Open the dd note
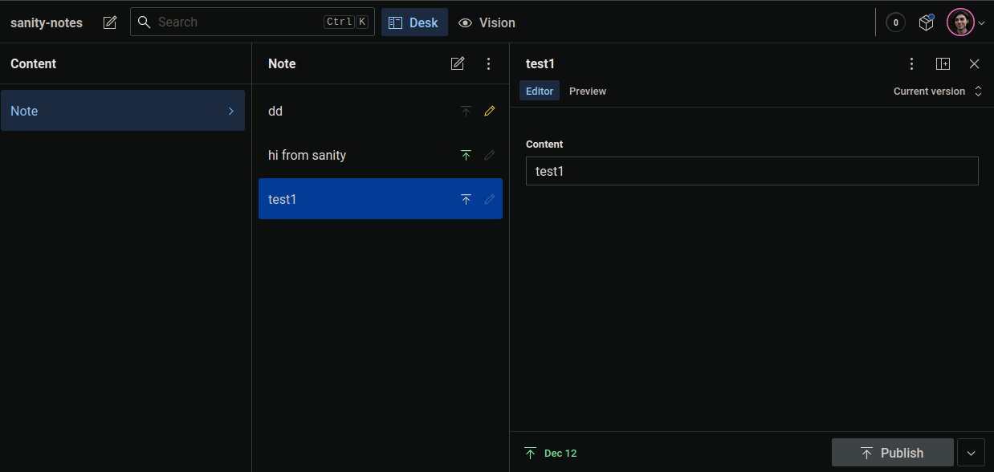The width and height of the screenshot is (994, 472). coord(381,111)
